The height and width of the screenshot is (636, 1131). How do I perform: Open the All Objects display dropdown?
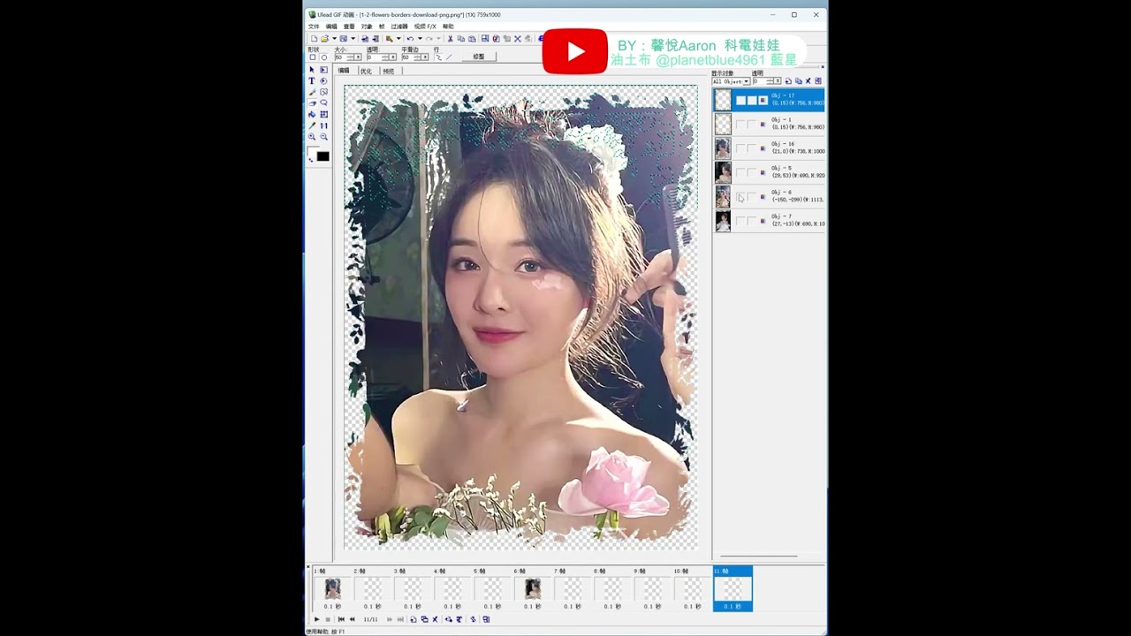click(746, 81)
